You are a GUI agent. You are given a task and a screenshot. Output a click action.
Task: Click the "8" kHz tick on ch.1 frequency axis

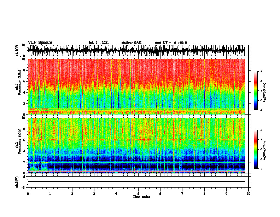coord(24,70)
